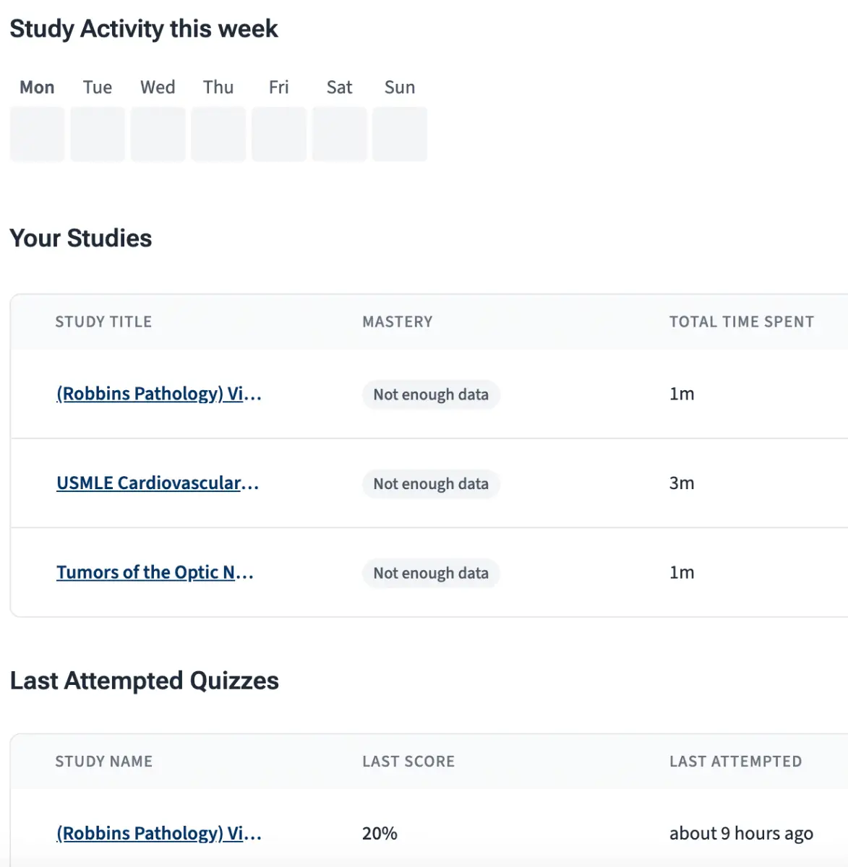Open the USMLE Cardiovascular study link
The image size is (848, 867).
[x=157, y=483]
